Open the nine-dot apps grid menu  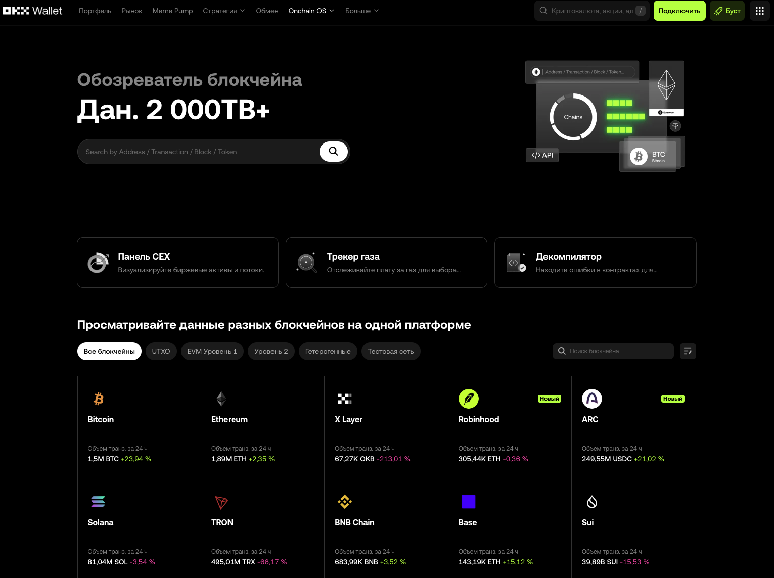tap(759, 11)
